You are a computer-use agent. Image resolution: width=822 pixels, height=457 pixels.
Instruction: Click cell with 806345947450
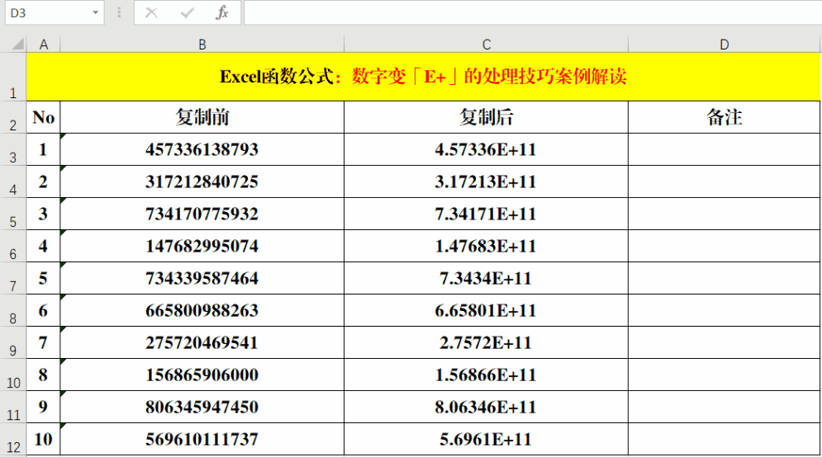click(202, 407)
